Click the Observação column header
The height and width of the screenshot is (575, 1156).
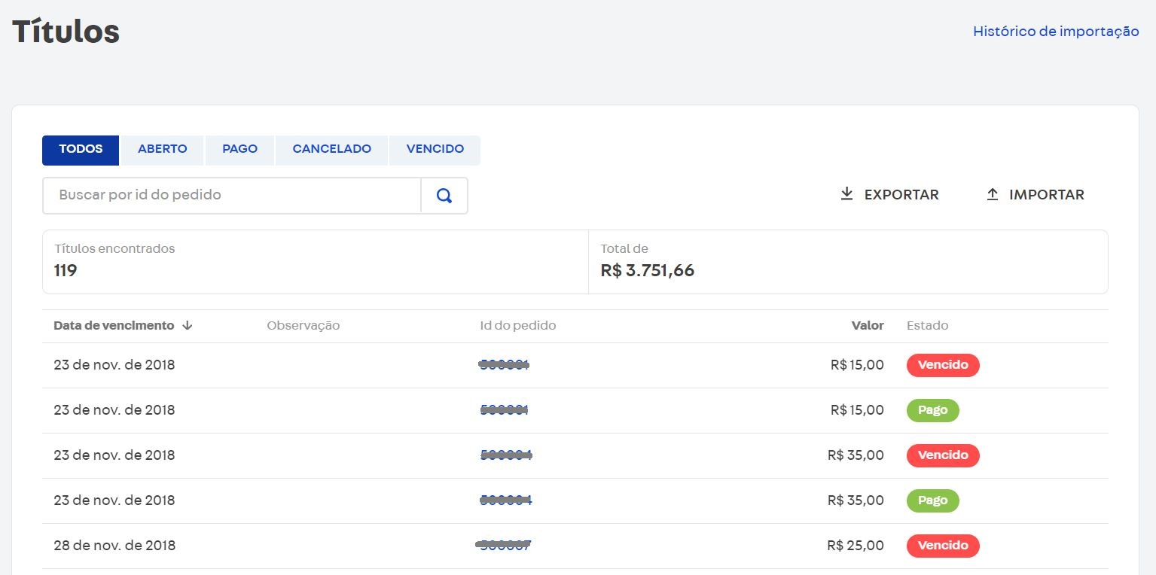(x=303, y=325)
